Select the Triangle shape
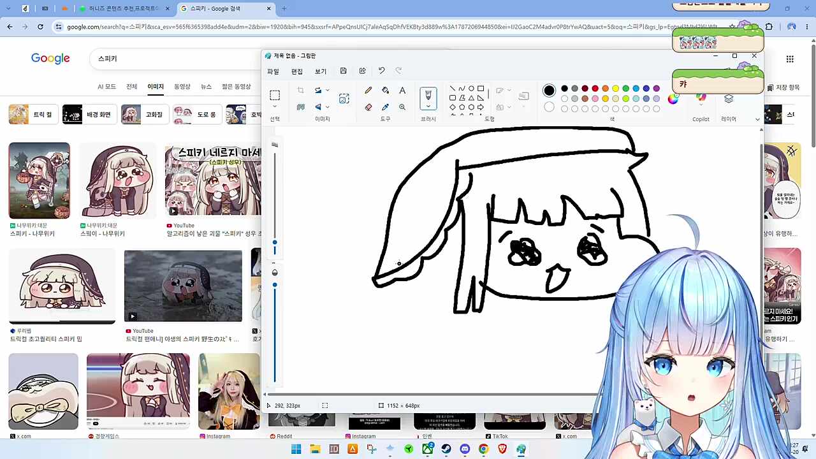816x459 pixels. [471, 98]
